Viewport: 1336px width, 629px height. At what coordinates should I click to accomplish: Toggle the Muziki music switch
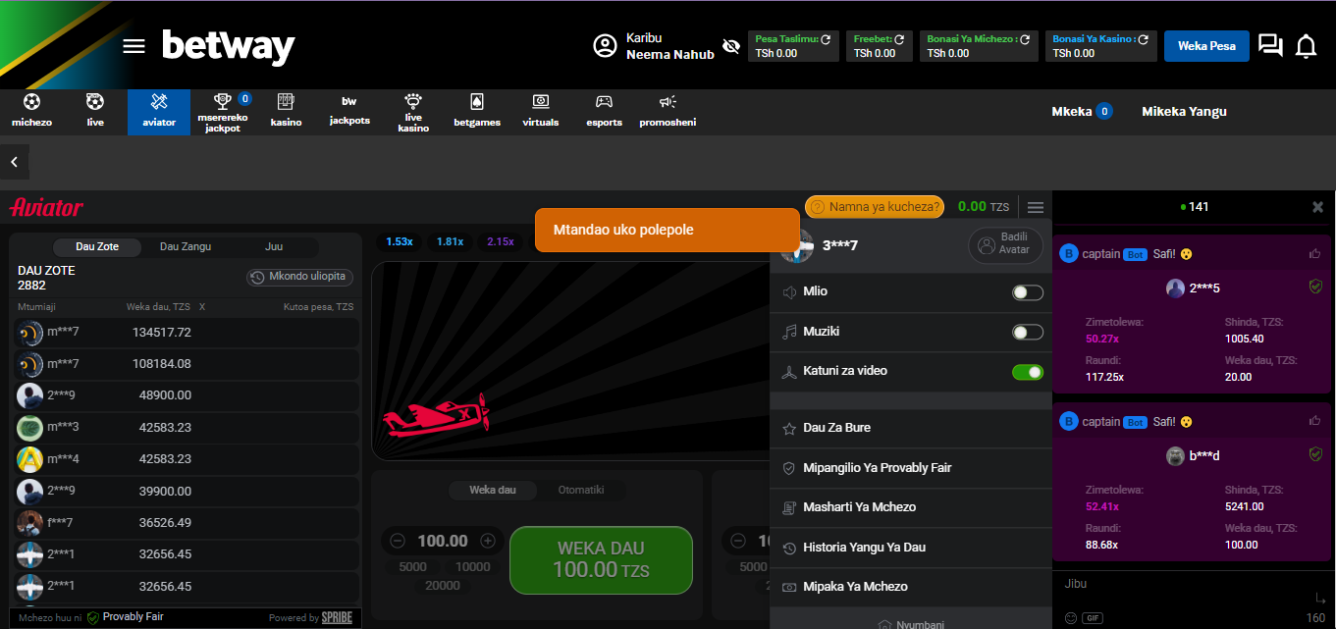point(1028,333)
